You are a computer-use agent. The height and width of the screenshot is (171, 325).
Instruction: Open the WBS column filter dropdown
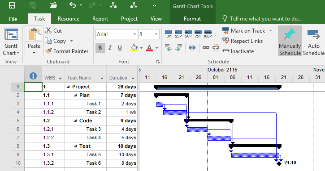tap(60, 78)
